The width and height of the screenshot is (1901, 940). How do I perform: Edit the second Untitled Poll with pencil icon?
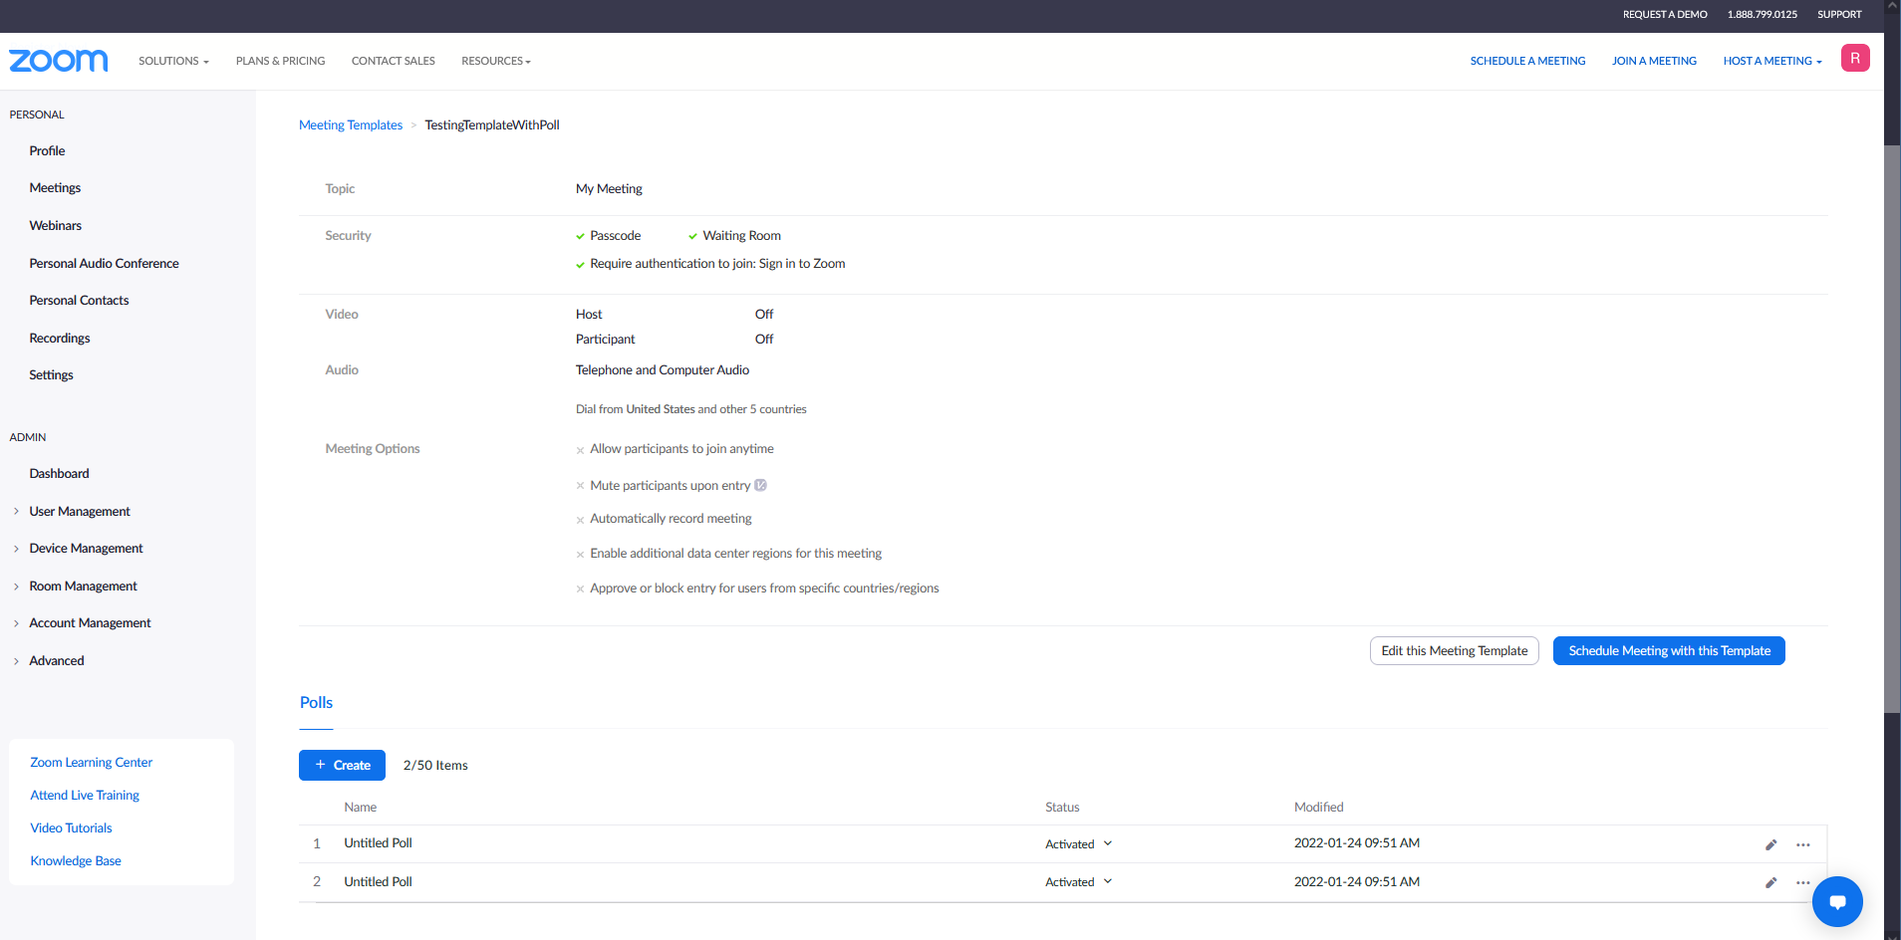(1770, 882)
